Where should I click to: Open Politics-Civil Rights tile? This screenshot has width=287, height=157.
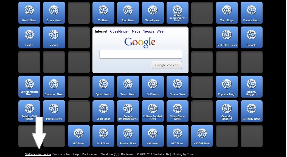(29, 111)
